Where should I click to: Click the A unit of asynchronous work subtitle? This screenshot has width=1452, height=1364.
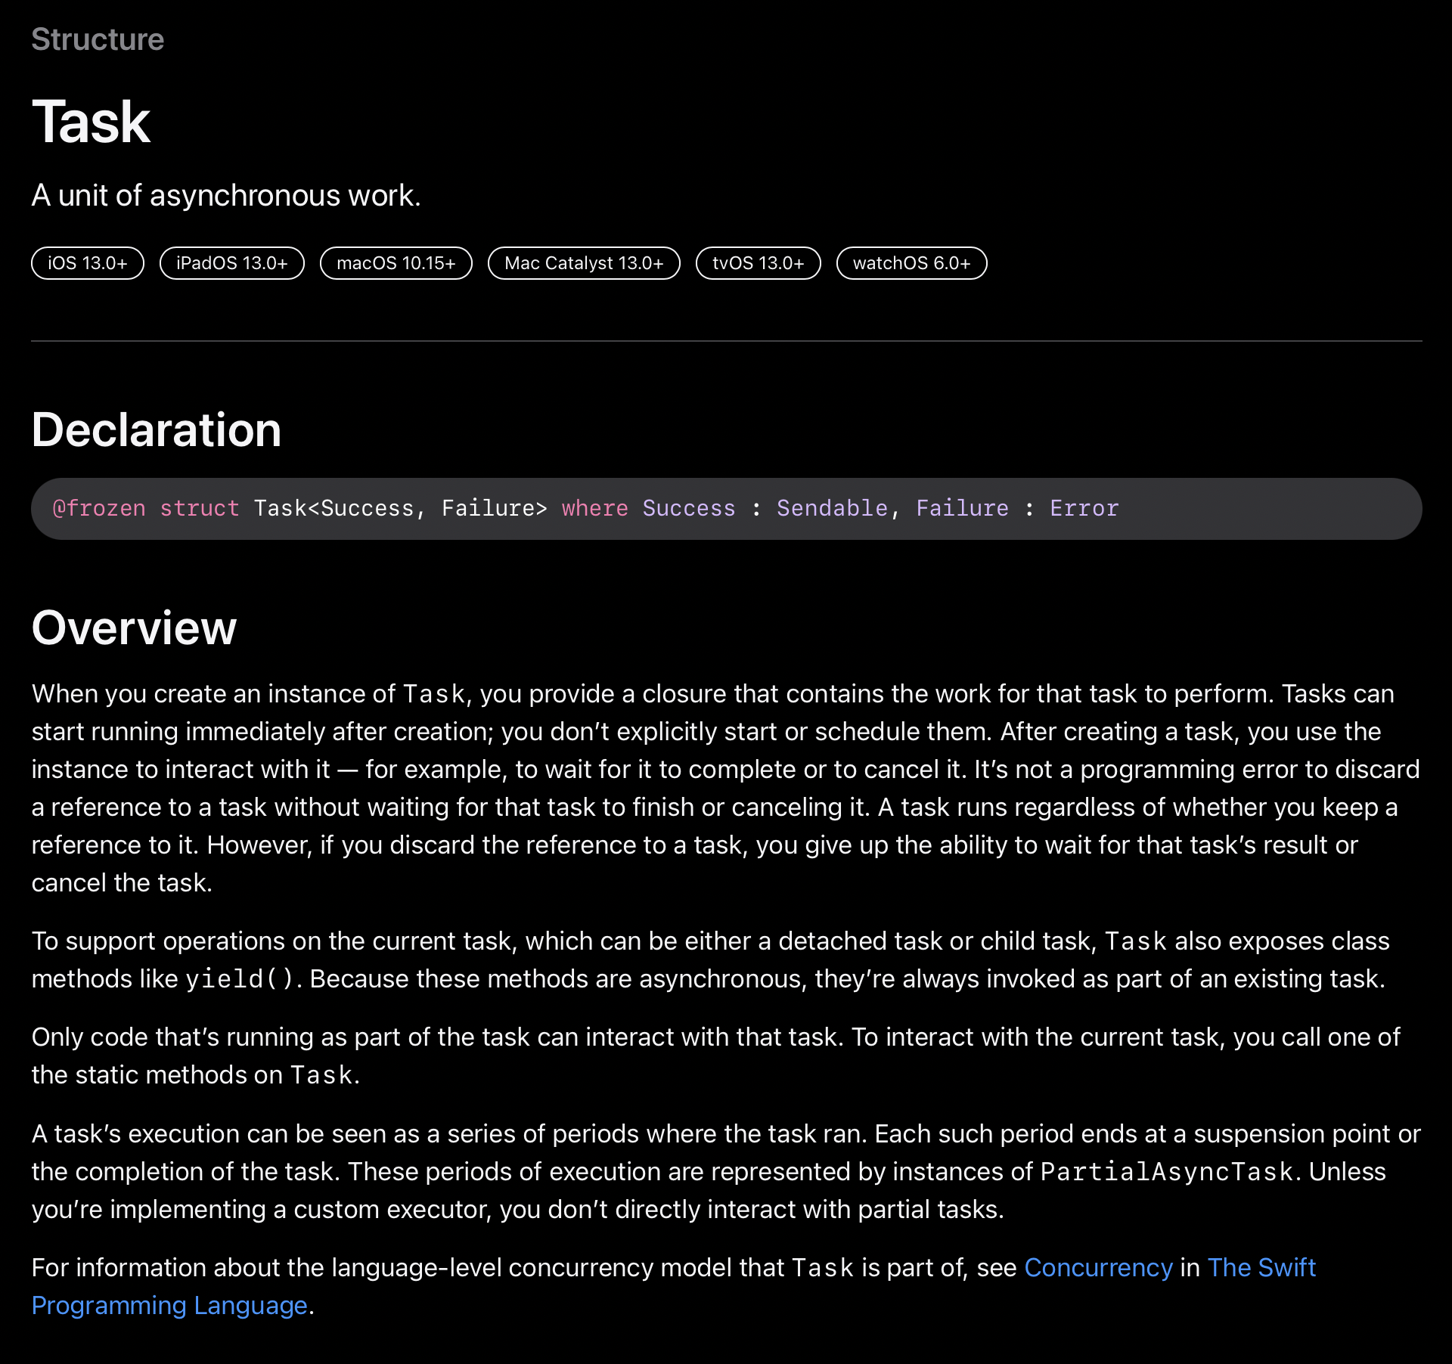click(226, 196)
